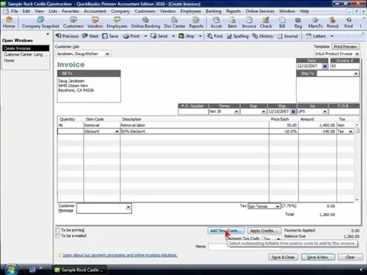Click the Clear button
This screenshot has width=367, height=275.
[350, 257]
